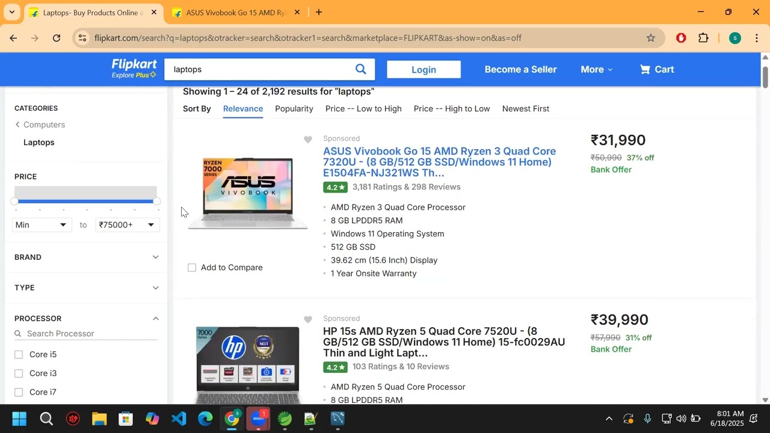Click the Login button
Image resolution: width=770 pixels, height=433 pixels.
(424, 69)
